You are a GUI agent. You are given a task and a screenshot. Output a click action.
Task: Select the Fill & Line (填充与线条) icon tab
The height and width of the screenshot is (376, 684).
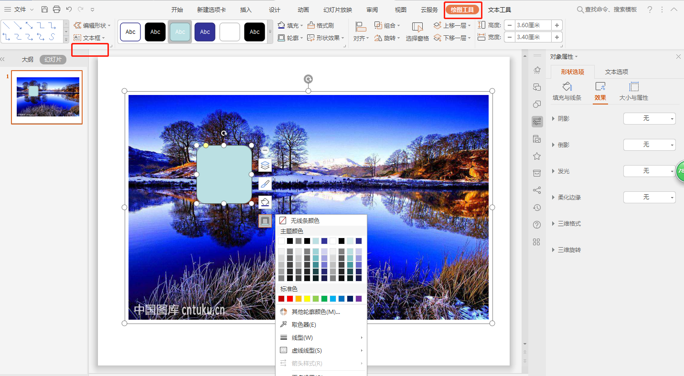pos(567,91)
